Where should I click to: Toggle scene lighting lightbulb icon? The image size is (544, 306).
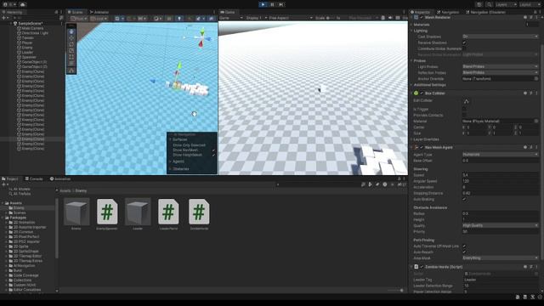click(179, 18)
